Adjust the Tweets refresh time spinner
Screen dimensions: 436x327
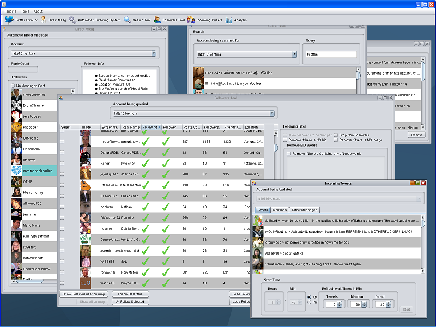(x=340, y=305)
